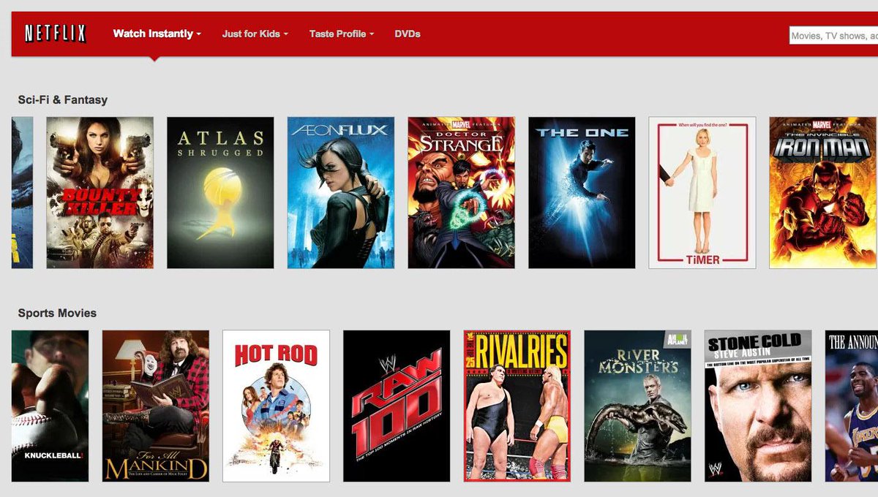The width and height of the screenshot is (878, 497).
Task: Open the Watch Instantly menu
Action: point(157,34)
